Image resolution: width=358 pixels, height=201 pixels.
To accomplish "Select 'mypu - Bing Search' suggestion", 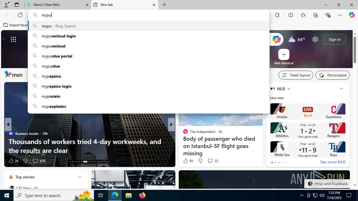I will 149,26.
